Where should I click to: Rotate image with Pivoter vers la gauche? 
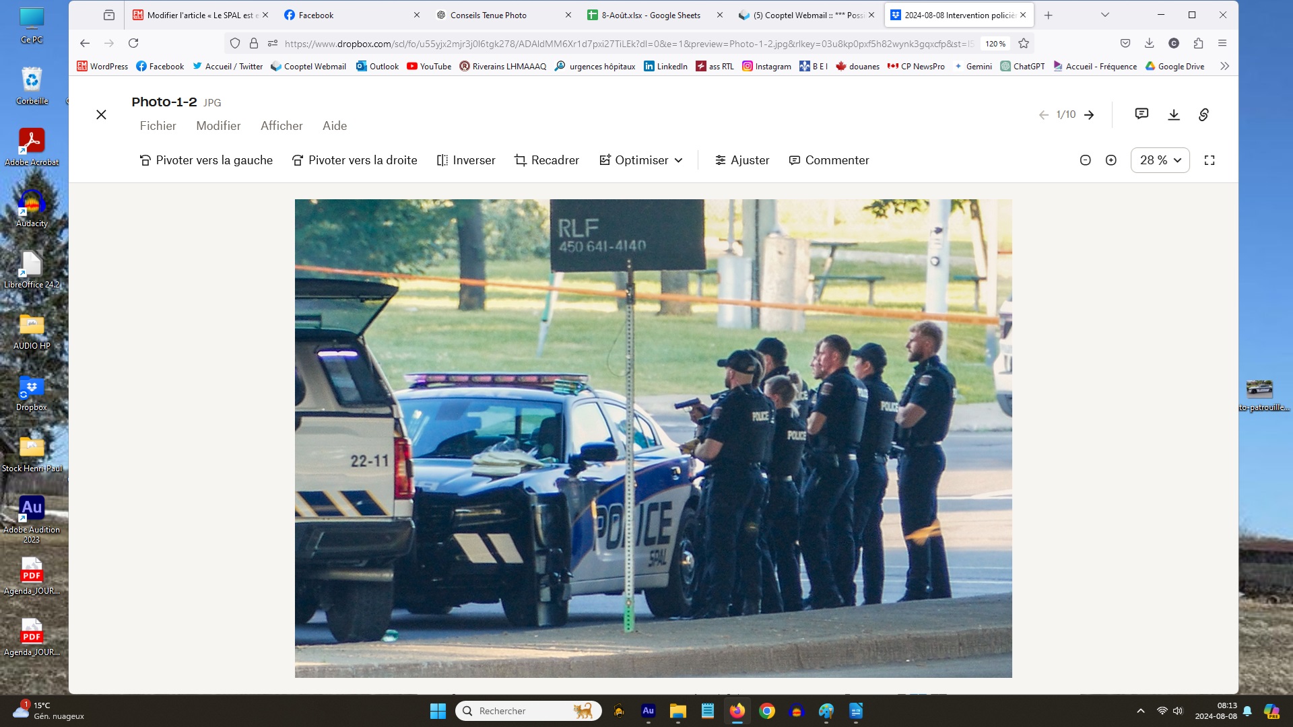coord(206,160)
